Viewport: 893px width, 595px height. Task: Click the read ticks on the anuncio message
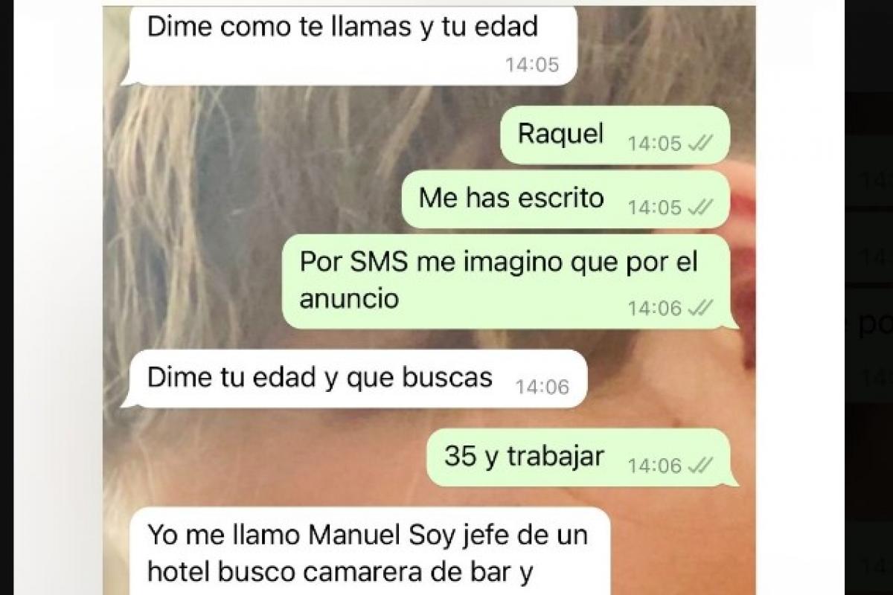pos(700,308)
